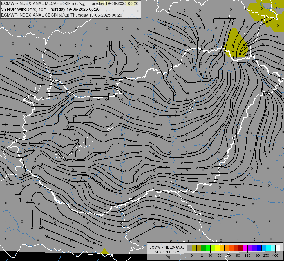
Task: Click the legend scale value 12
Action: [x=201, y=255]
